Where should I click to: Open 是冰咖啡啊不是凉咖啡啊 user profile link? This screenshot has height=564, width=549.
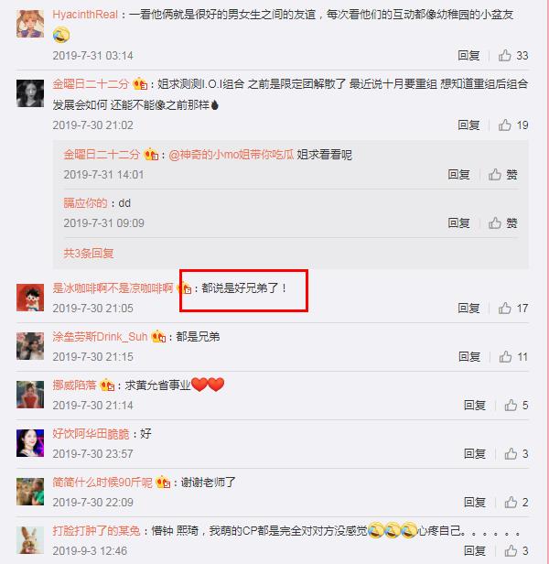click(113, 288)
